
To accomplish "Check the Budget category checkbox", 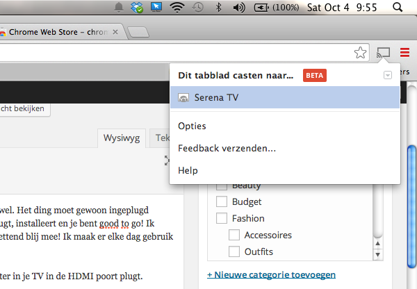I will pyautogui.click(x=222, y=201).
